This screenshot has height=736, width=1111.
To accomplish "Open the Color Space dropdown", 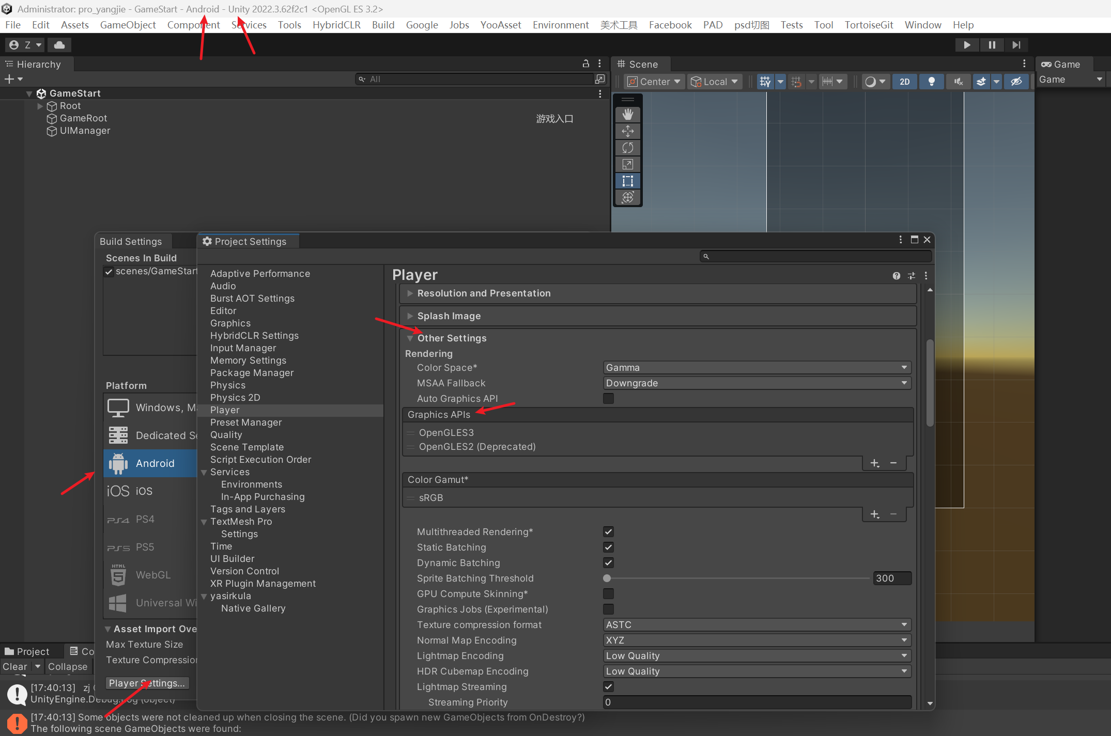I will pos(756,367).
